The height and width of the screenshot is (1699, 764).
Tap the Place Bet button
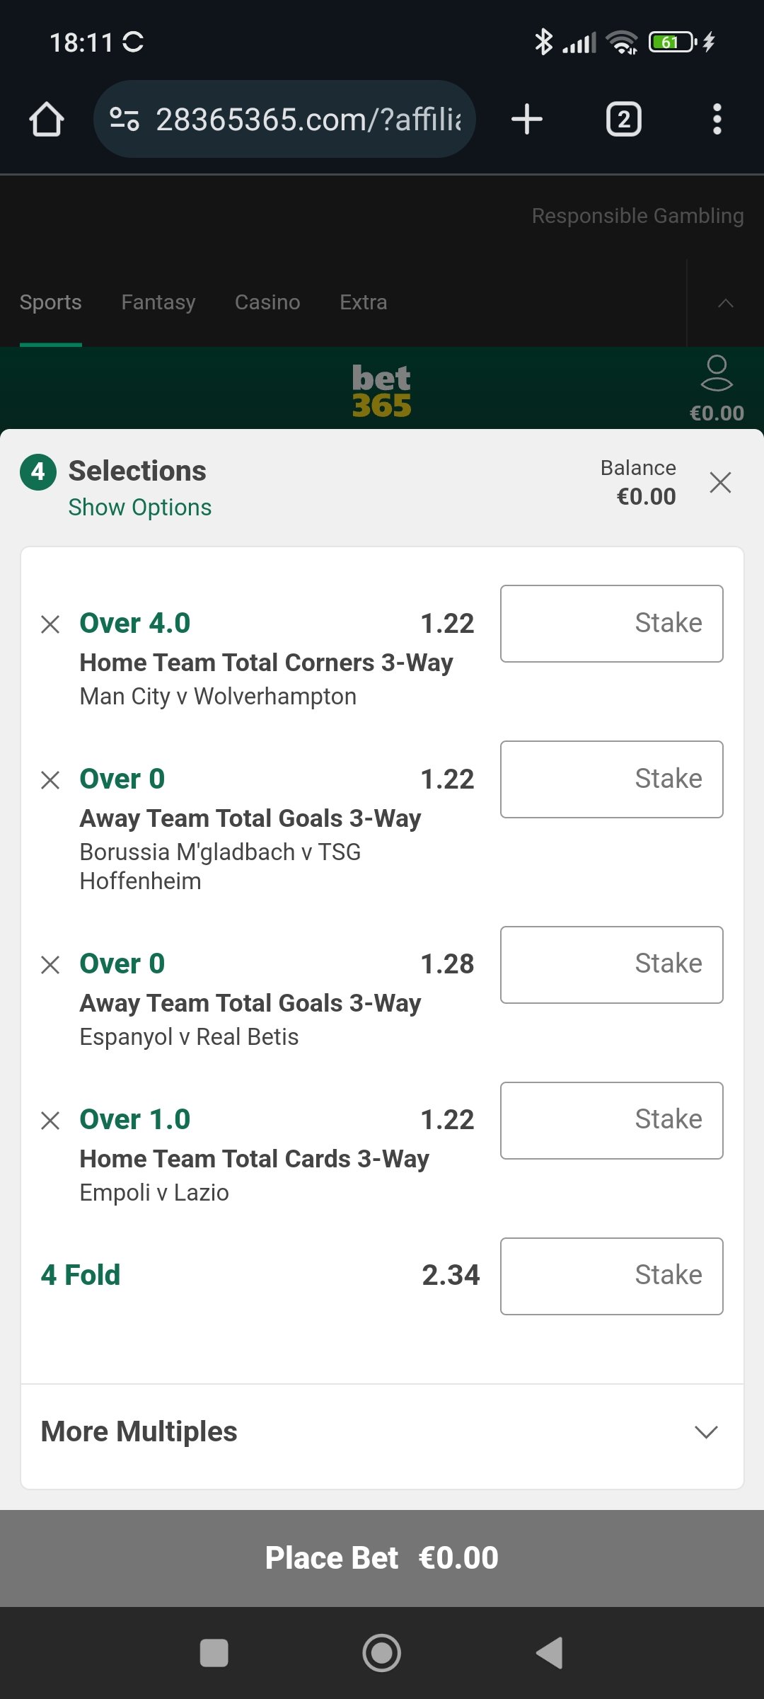tap(382, 1558)
